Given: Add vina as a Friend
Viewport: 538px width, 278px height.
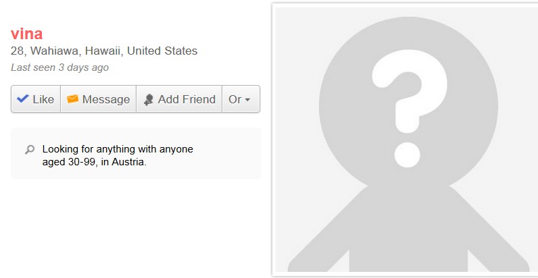Looking at the screenshot, I should [179, 99].
